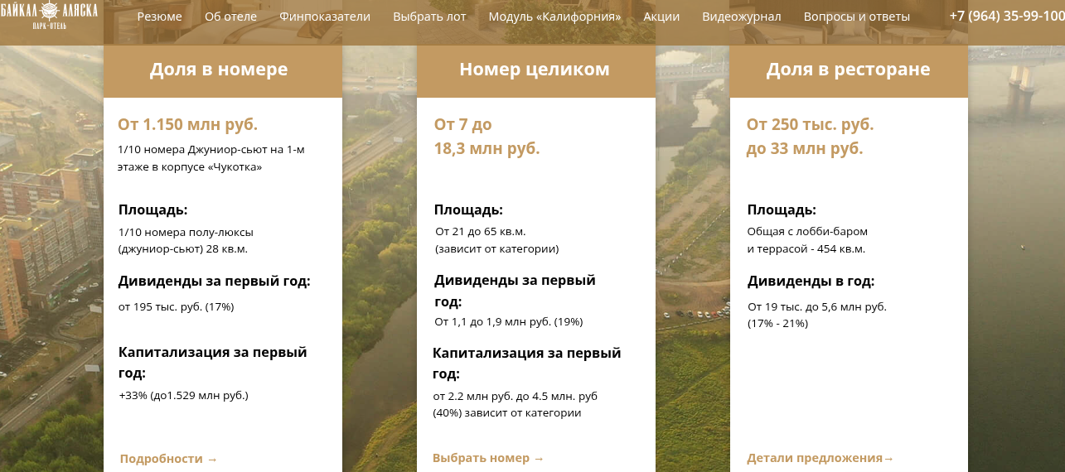Open the Детали предложения link
The width and height of the screenshot is (1065, 472).
pyautogui.click(x=821, y=458)
